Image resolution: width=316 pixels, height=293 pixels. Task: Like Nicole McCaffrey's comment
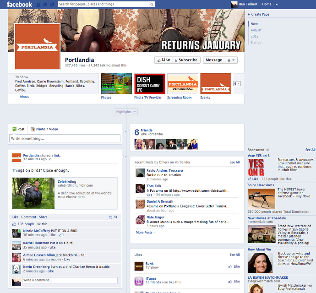pyautogui.click(x=52, y=235)
